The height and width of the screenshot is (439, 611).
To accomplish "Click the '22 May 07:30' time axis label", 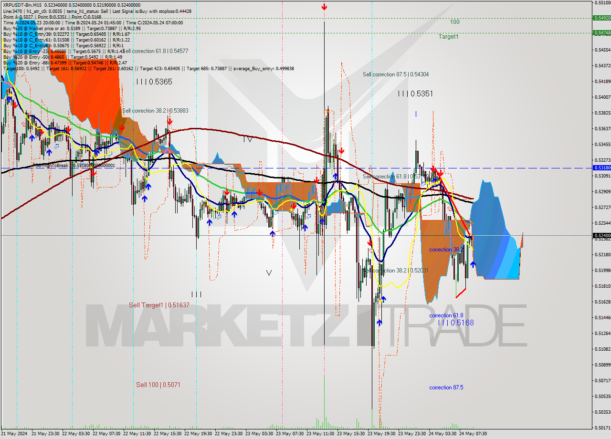I will pos(107,434).
